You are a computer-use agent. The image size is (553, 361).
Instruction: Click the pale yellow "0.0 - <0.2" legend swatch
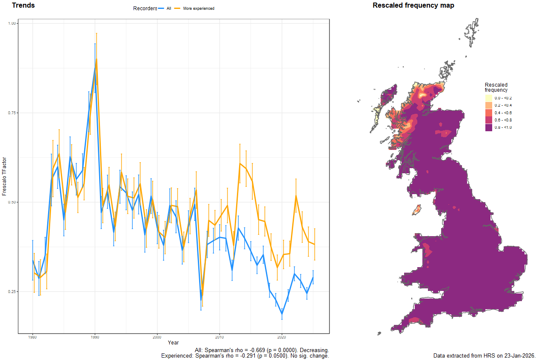tap(488, 98)
